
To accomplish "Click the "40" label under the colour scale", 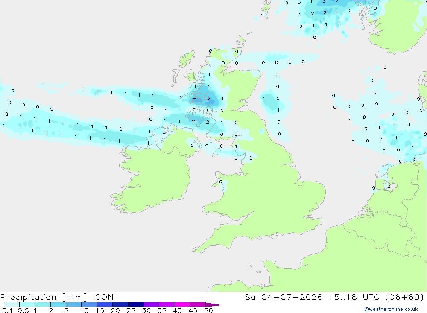I will [177, 310].
